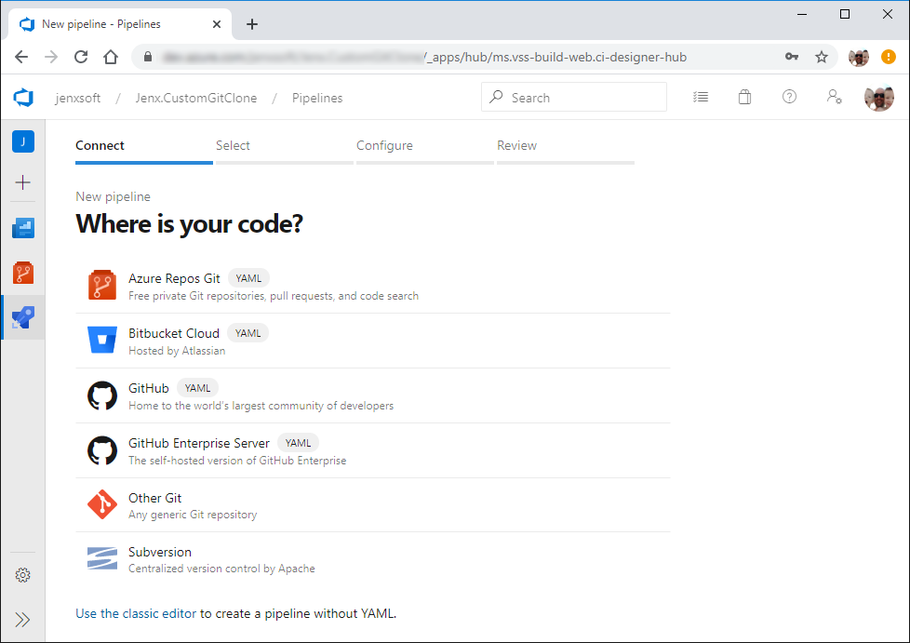This screenshot has width=910, height=643.
Task: Choose Other Git as code source
Action: [372, 505]
